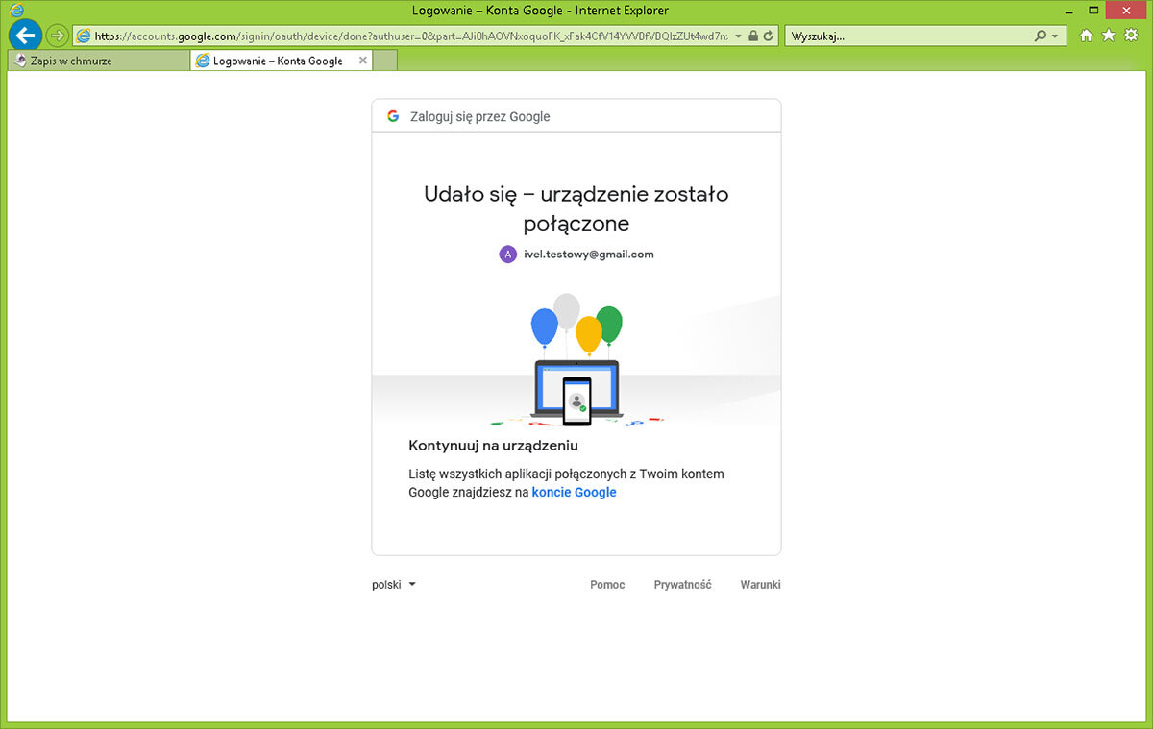Close the Logowanie – Konta Google tab
The height and width of the screenshot is (729, 1153).
(362, 61)
